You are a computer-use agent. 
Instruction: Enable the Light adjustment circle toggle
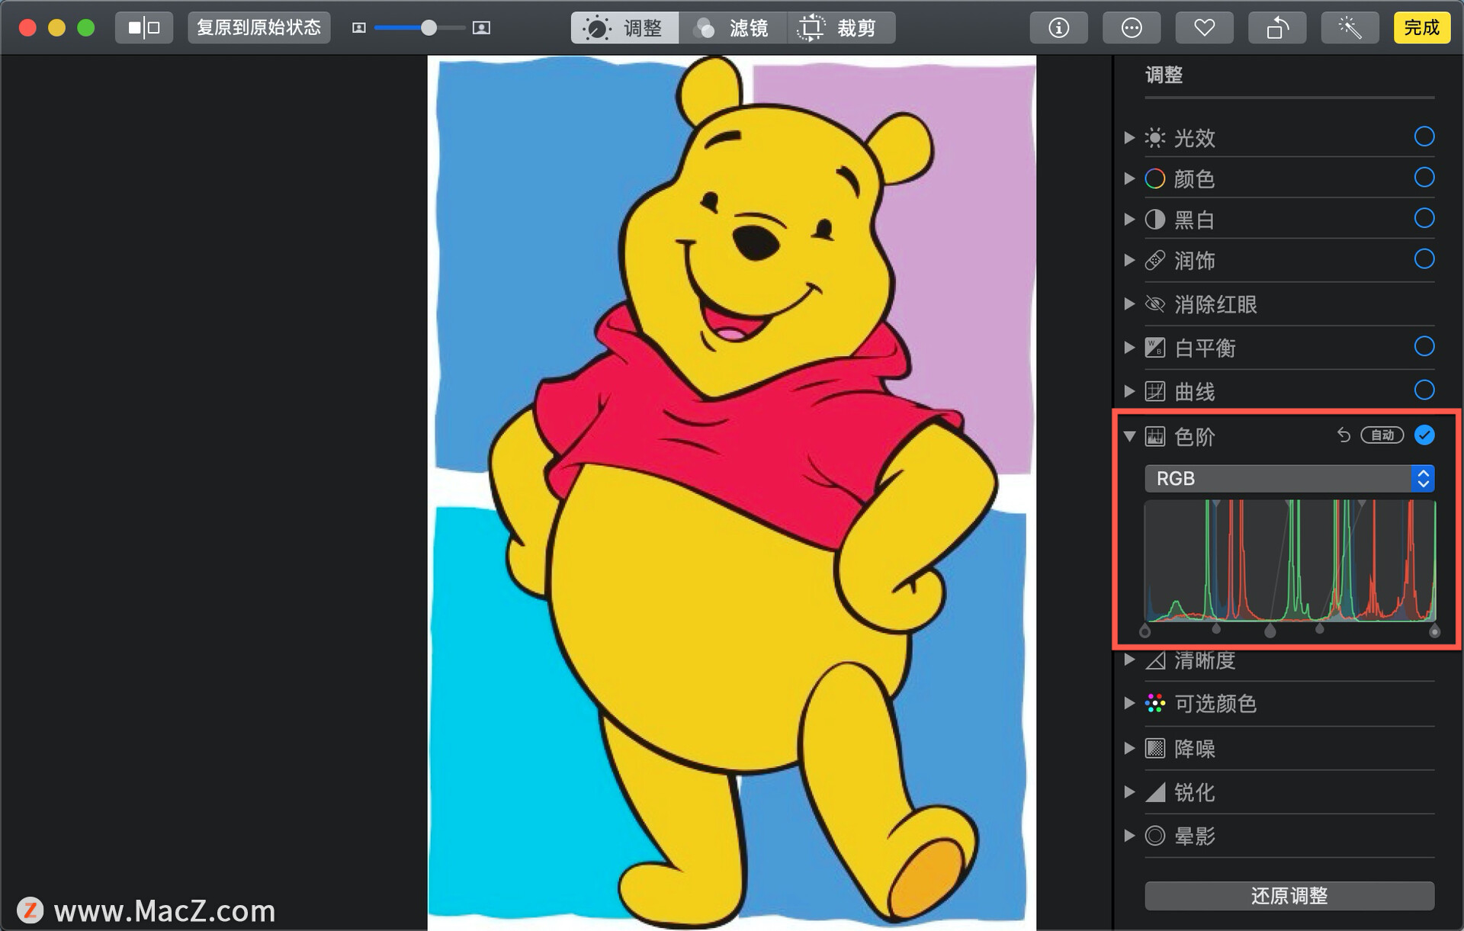tap(1424, 137)
